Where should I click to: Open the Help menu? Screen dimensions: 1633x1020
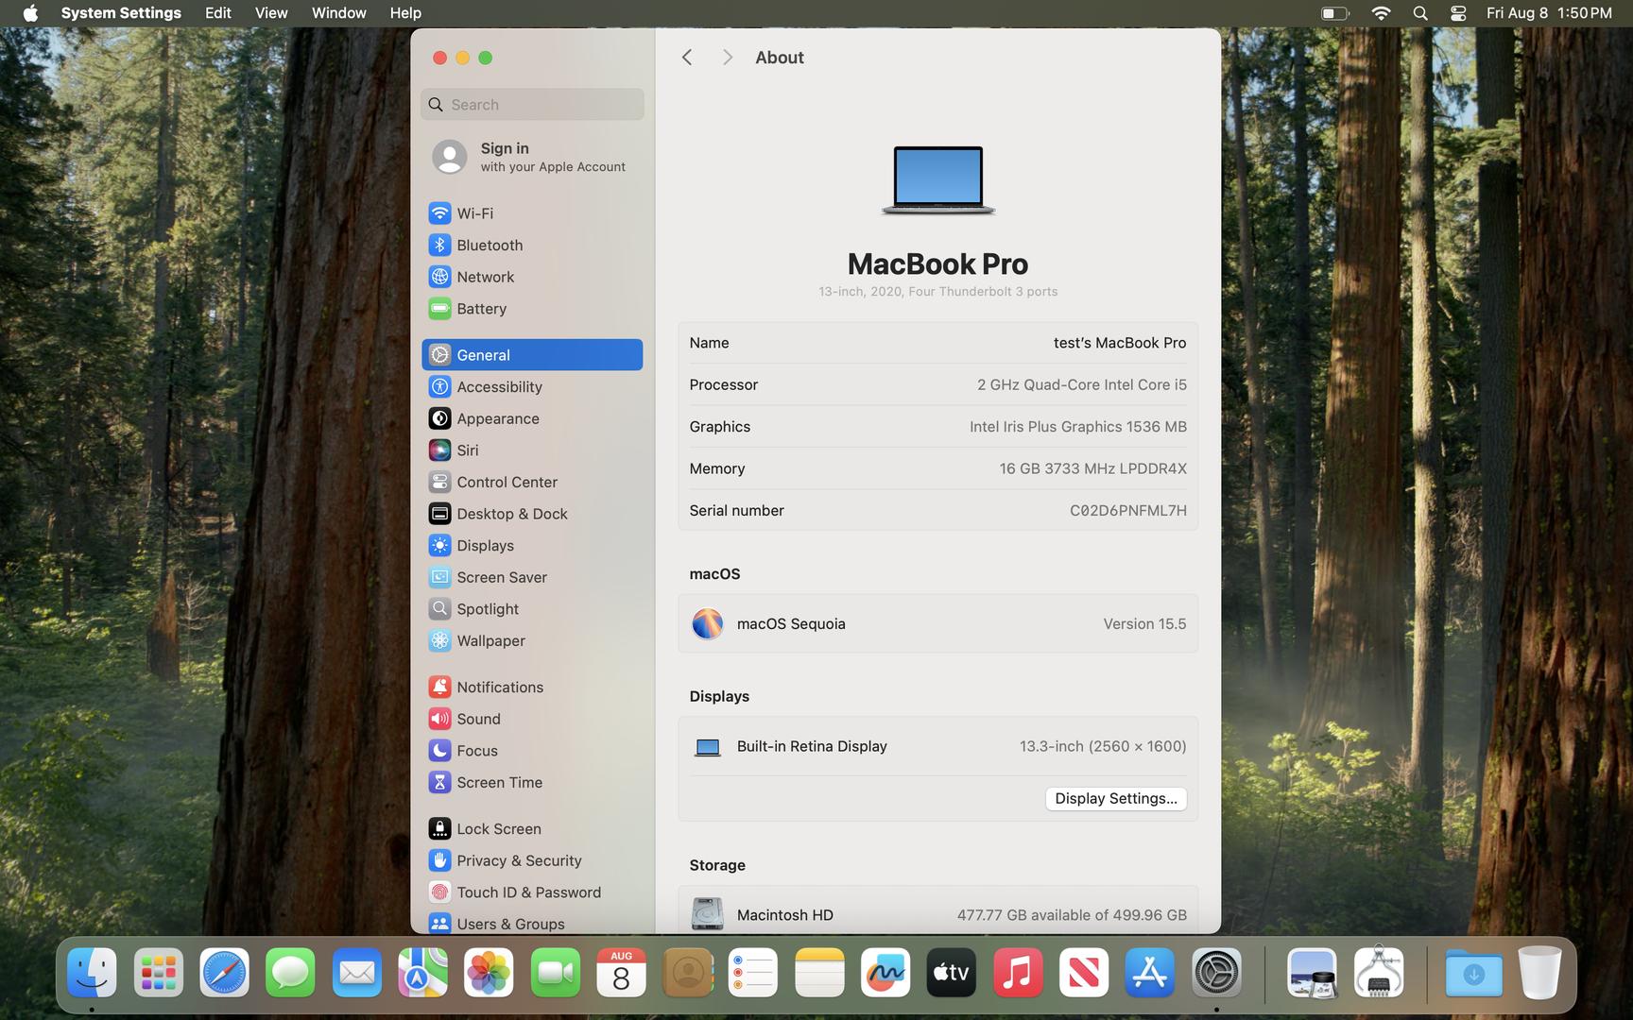[x=405, y=13]
